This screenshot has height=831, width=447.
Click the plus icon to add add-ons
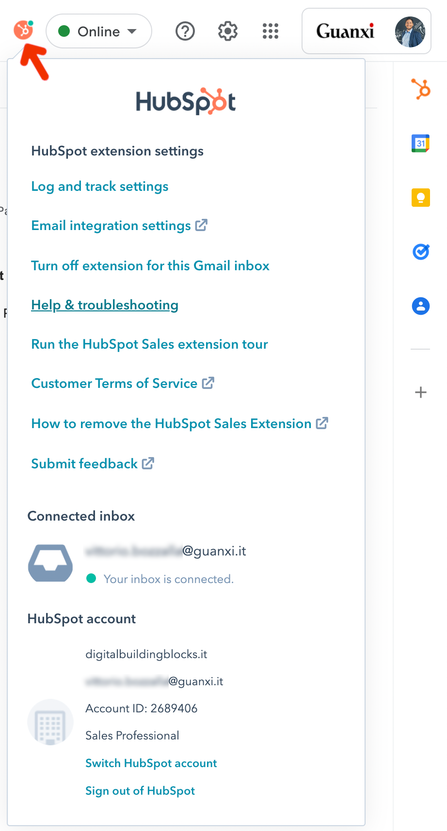point(420,393)
